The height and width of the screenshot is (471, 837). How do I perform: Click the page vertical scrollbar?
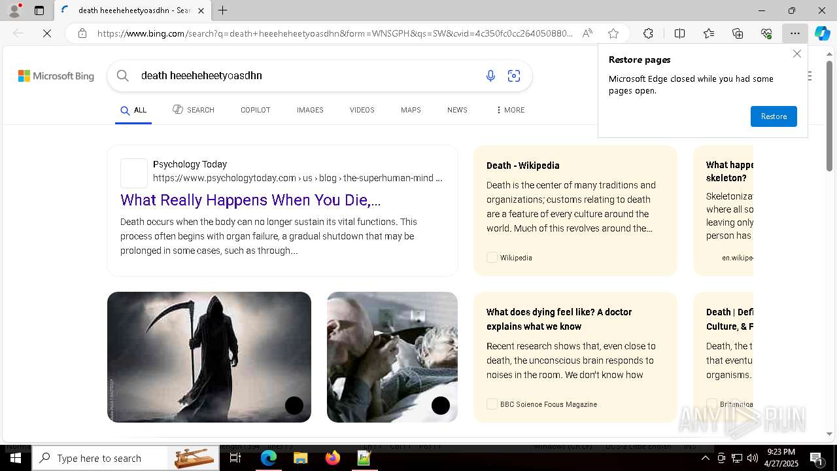click(829, 116)
